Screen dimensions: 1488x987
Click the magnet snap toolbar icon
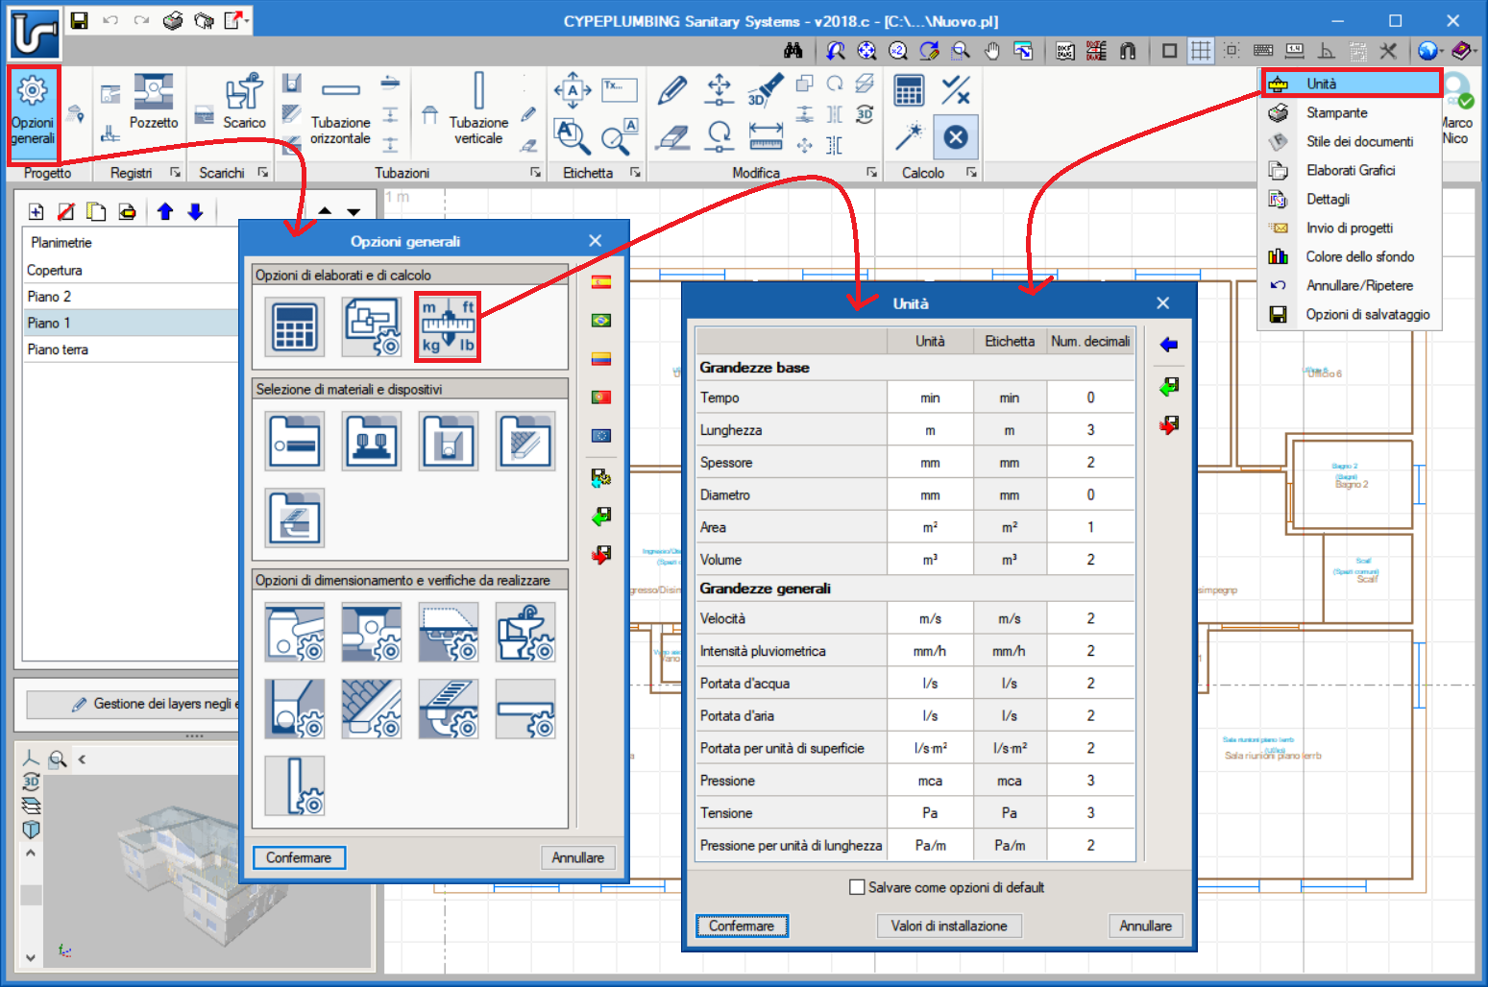point(1128,51)
